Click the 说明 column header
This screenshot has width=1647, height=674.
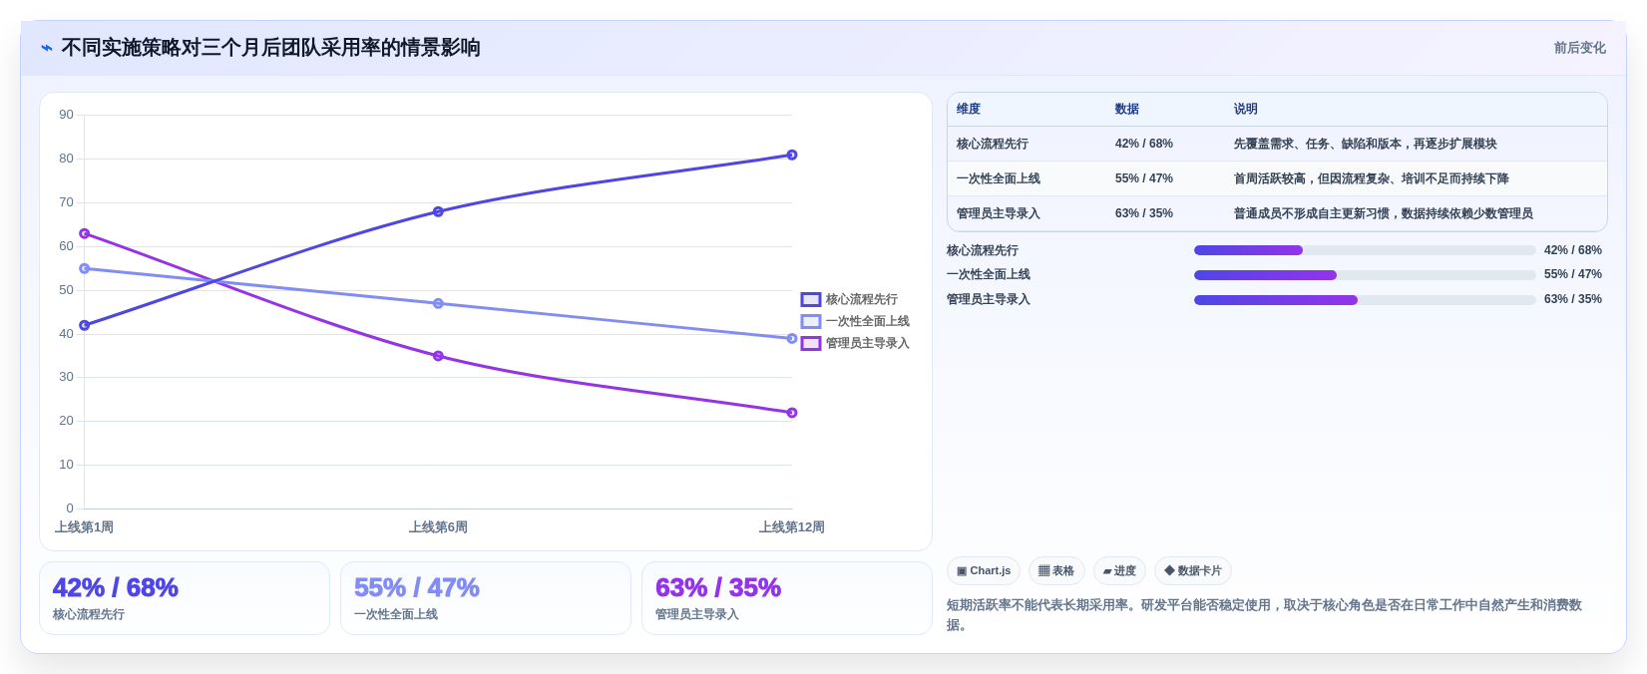(1246, 109)
